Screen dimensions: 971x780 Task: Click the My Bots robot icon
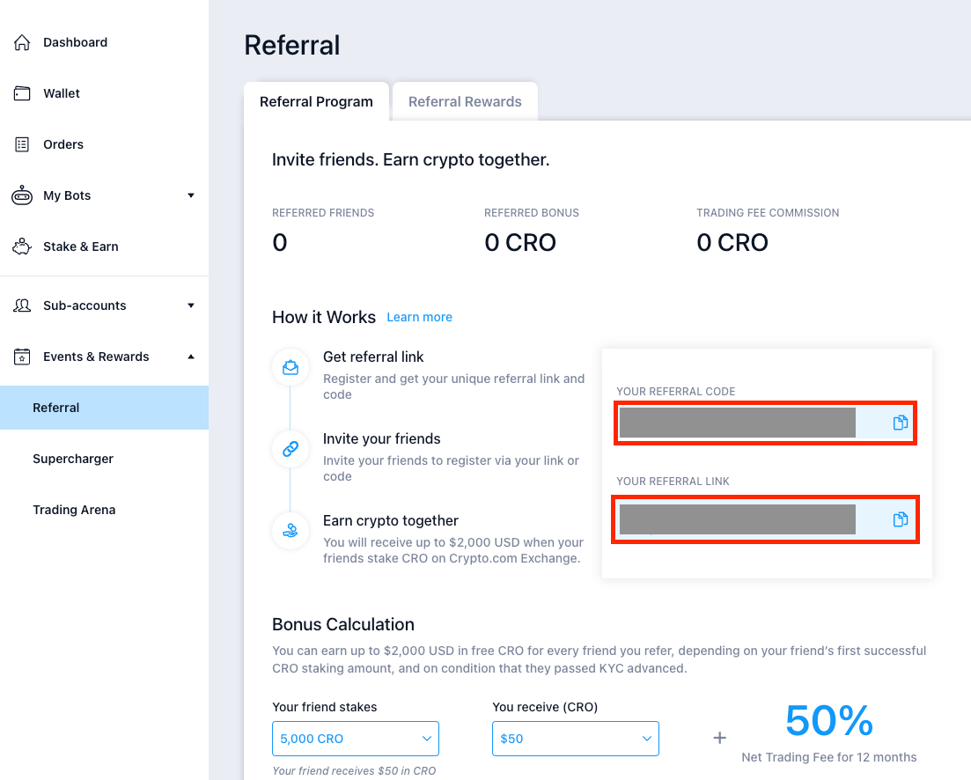[x=22, y=195]
